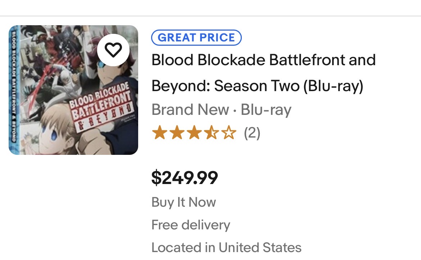421x260 pixels.
Task: Click the Free delivery text
Action: 191,225
